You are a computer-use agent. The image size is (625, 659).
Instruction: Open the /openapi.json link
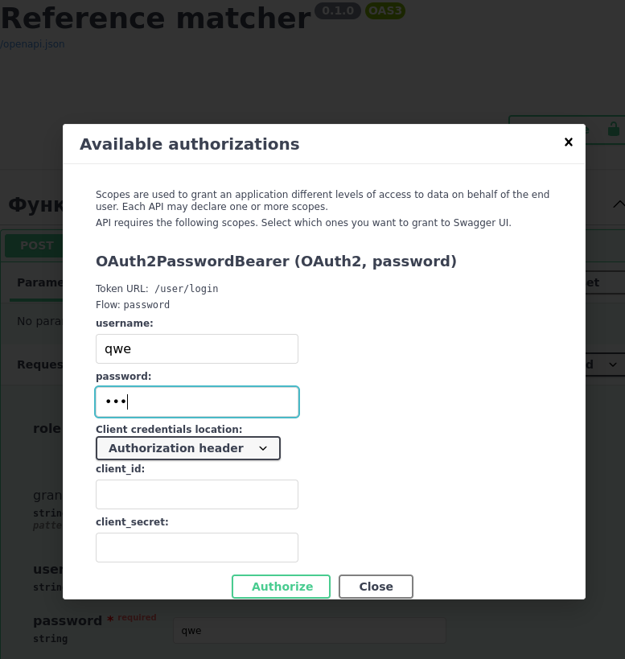pyautogui.click(x=32, y=44)
